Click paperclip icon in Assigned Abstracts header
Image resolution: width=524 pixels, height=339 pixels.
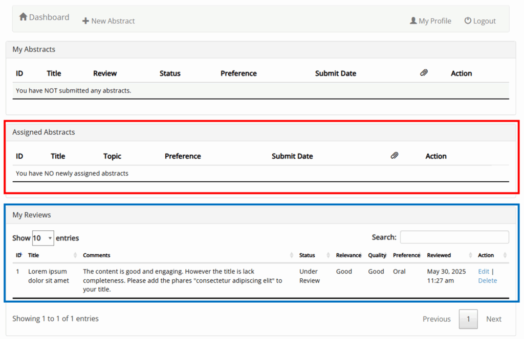[x=394, y=156]
